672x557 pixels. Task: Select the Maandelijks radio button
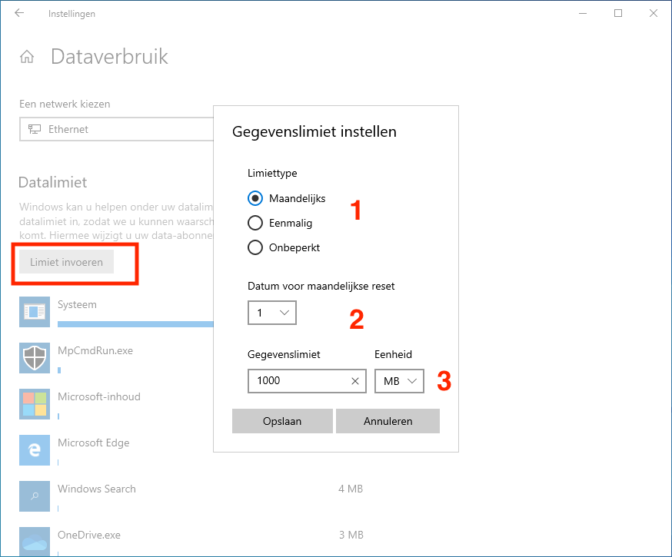click(256, 198)
